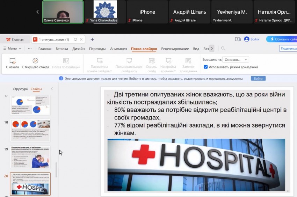The height and width of the screenshot is (197, 297).
Task: Select the 'Показ слайдов' ribbon tab
Action: (x=144, y=49)
